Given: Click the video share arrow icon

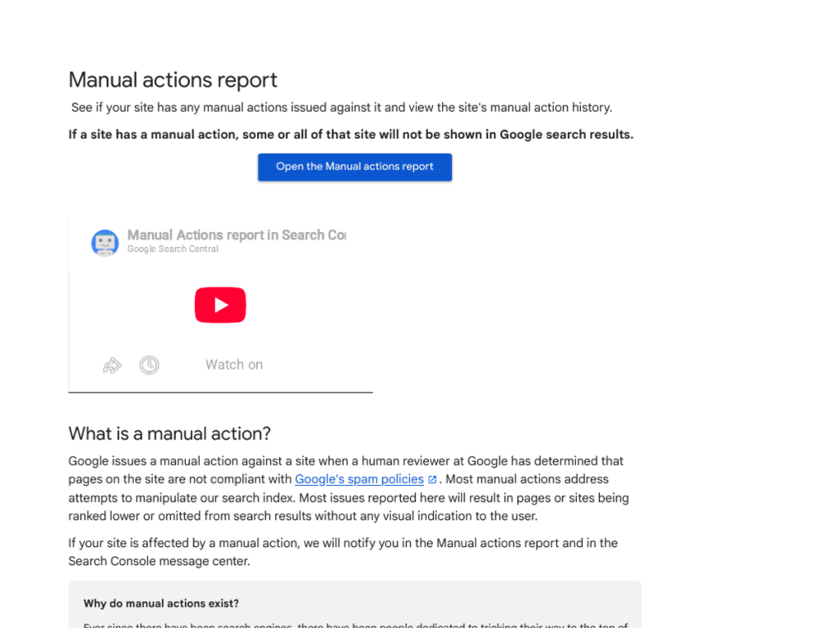Looking at the screenshot, I should point(112,366).
